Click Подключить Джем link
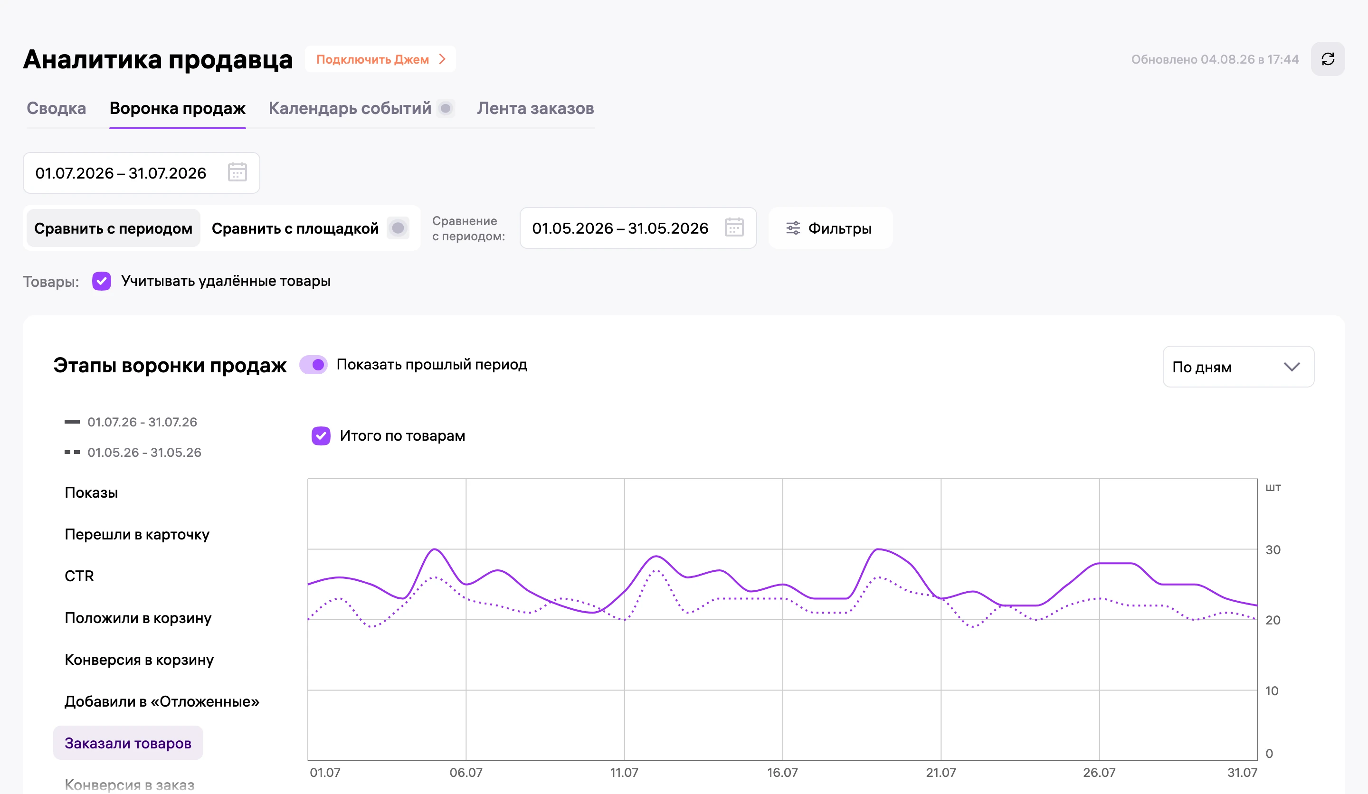The image size is (1368, 794). 380,58
